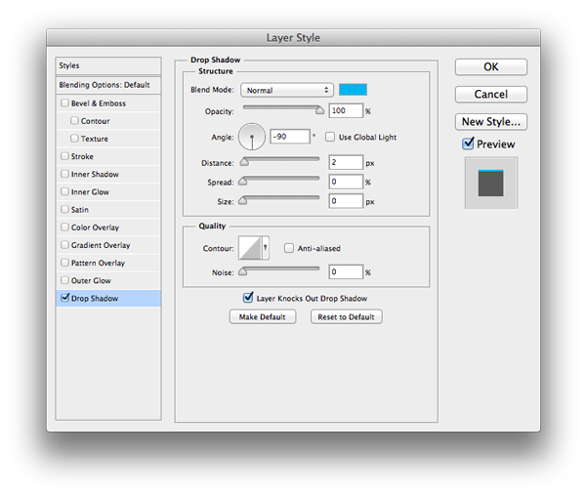The width and height of the screenshot is (586, 495).
Task: Click the contour curve thumbnail
Action: (250, 247)
